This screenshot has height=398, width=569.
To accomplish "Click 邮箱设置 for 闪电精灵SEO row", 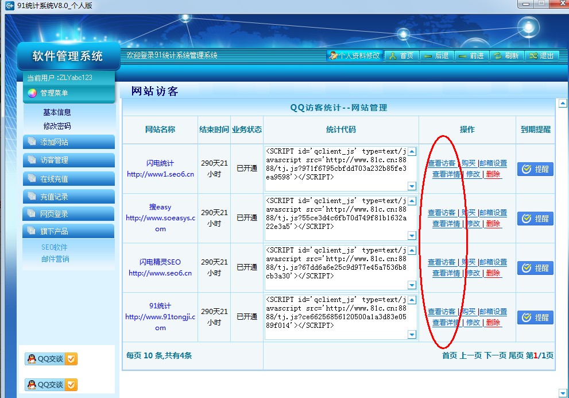I will click(x=493, y=262).
